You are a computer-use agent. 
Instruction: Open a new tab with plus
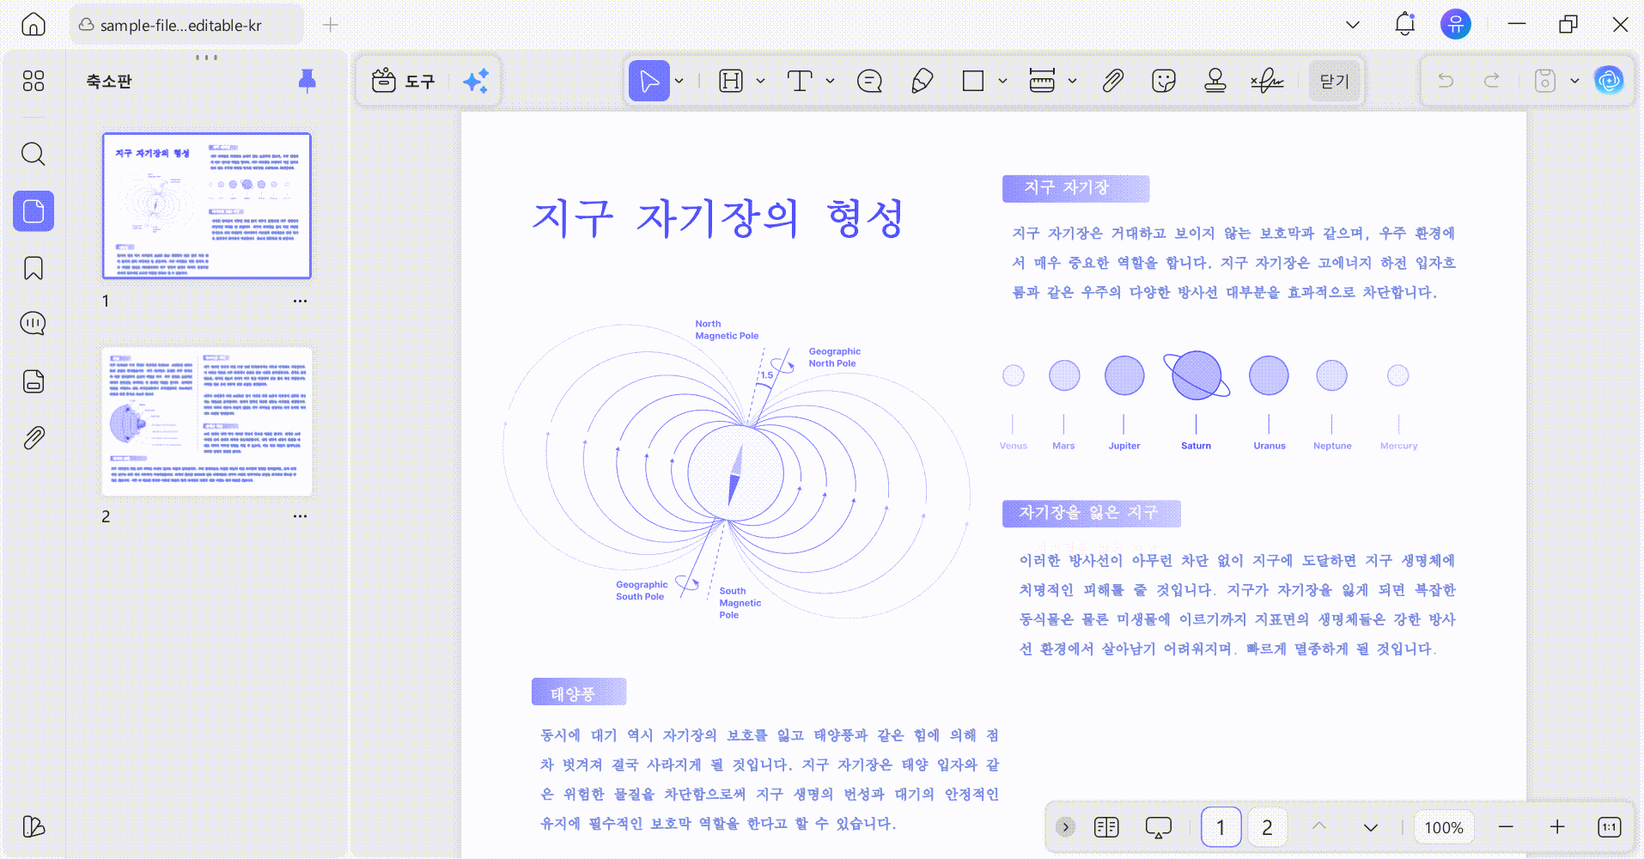pyautogui.click(x=330, y=25)
